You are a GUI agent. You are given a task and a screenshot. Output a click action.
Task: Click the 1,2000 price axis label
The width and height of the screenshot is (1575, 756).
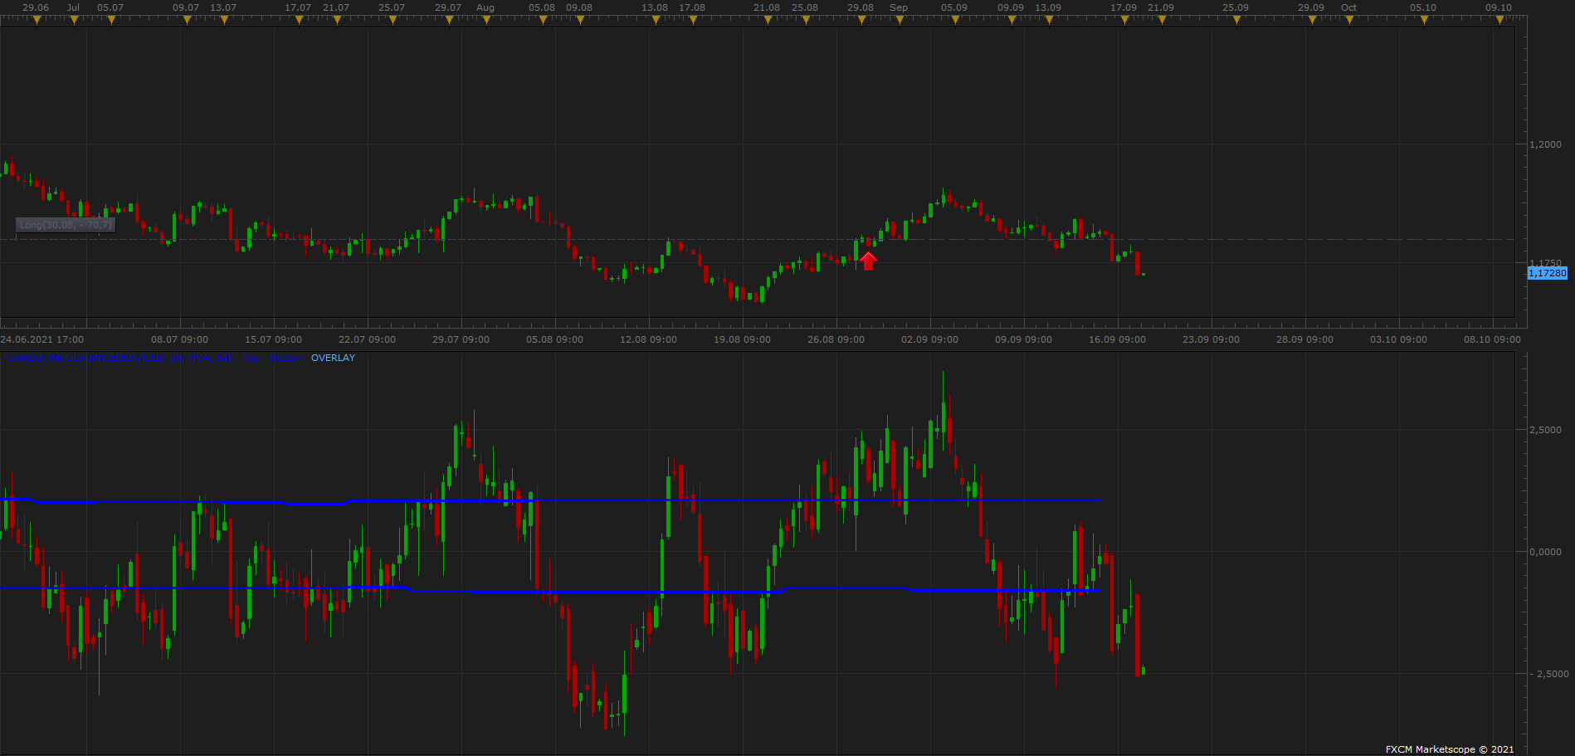(x=1545, y=144)
